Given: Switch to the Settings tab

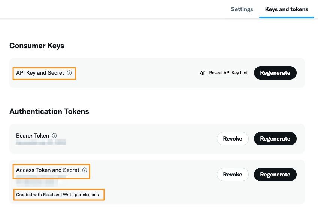Looking at the screenshot, I should tap(242, 9).
